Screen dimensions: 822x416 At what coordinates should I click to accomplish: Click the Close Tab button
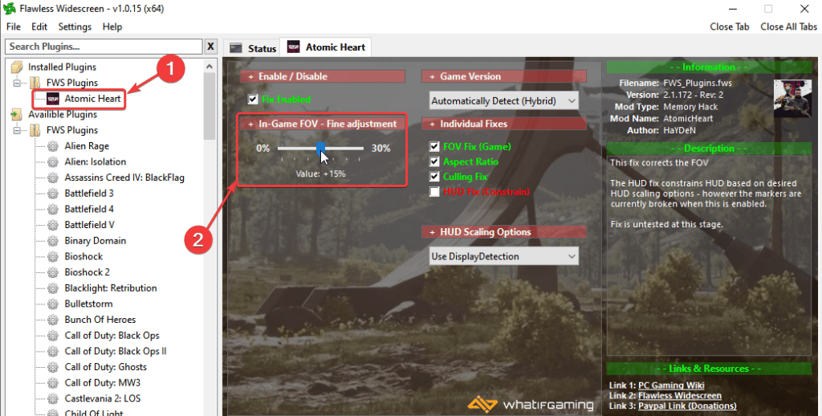click(x=730, y=27)
